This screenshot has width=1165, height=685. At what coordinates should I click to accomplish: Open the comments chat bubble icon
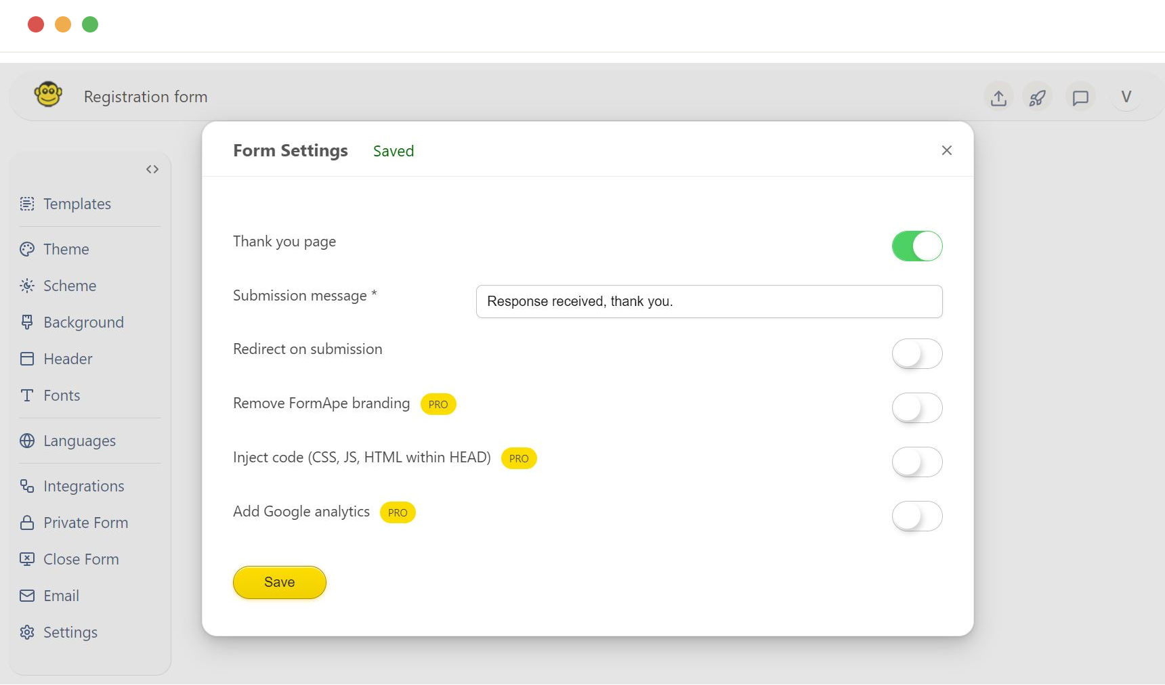click(x=1080, y=97)
